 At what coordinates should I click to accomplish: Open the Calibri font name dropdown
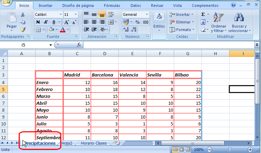point(61,14)
